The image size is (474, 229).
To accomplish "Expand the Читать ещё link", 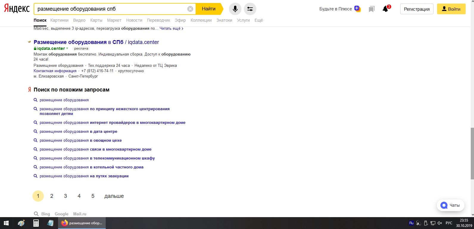I will (x=171, y=29).
